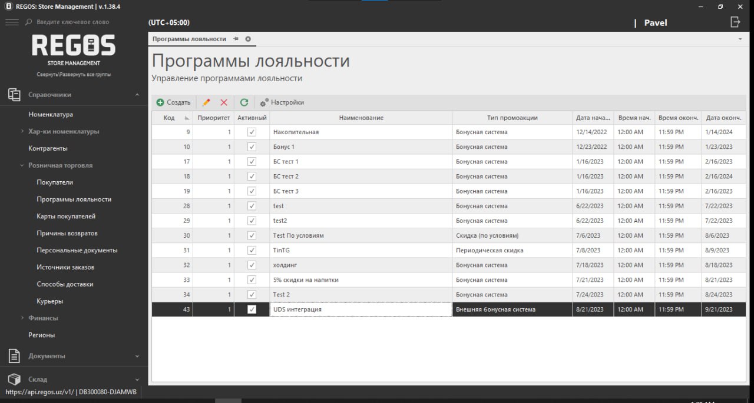Close the Программы лояльности tab
754x403 pixels.
pyautogui.click(x=248, y=39)
